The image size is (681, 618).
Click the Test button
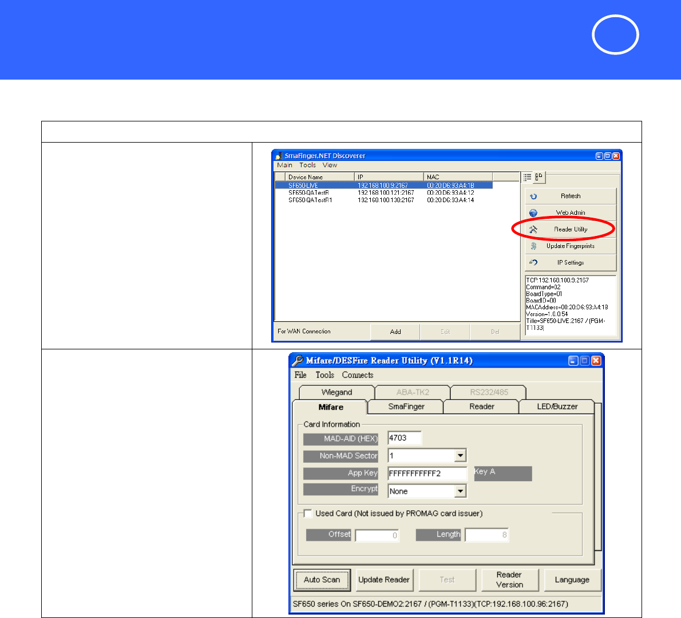tap(447, 580)
